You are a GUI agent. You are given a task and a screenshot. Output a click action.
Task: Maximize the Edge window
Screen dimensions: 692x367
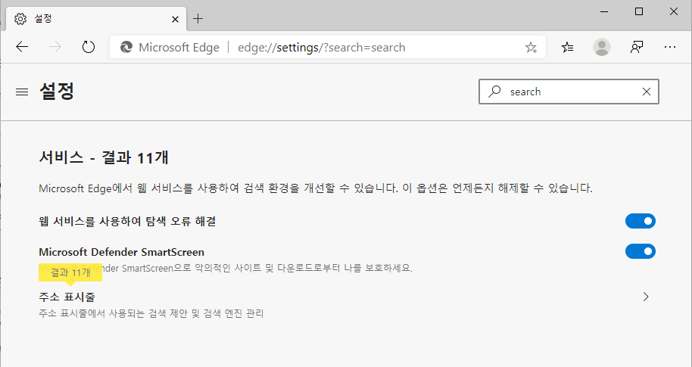638,12
